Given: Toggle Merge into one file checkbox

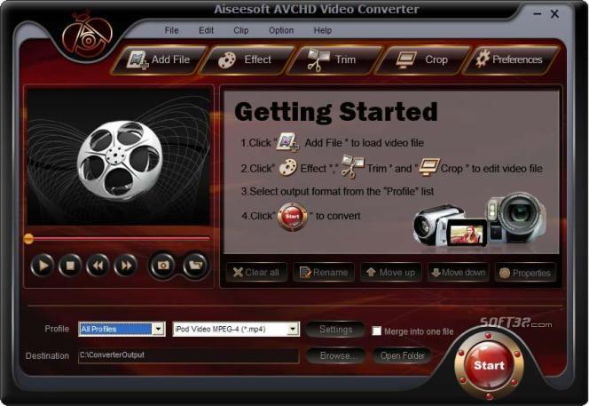Looking at the screenshot, I should coord(376,331).
